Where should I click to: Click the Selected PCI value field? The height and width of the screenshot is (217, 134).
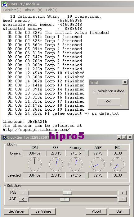[118, 175]
